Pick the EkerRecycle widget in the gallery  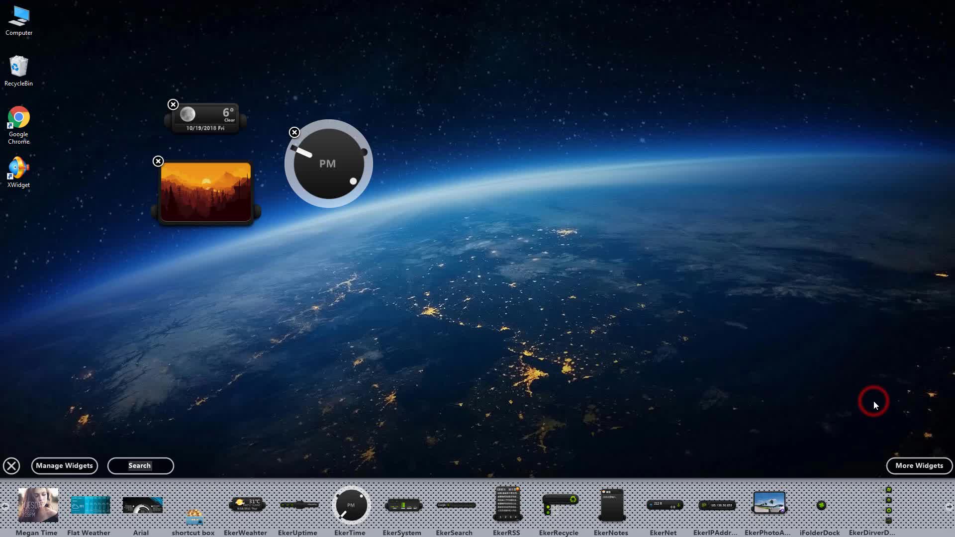tap(560, 504)
